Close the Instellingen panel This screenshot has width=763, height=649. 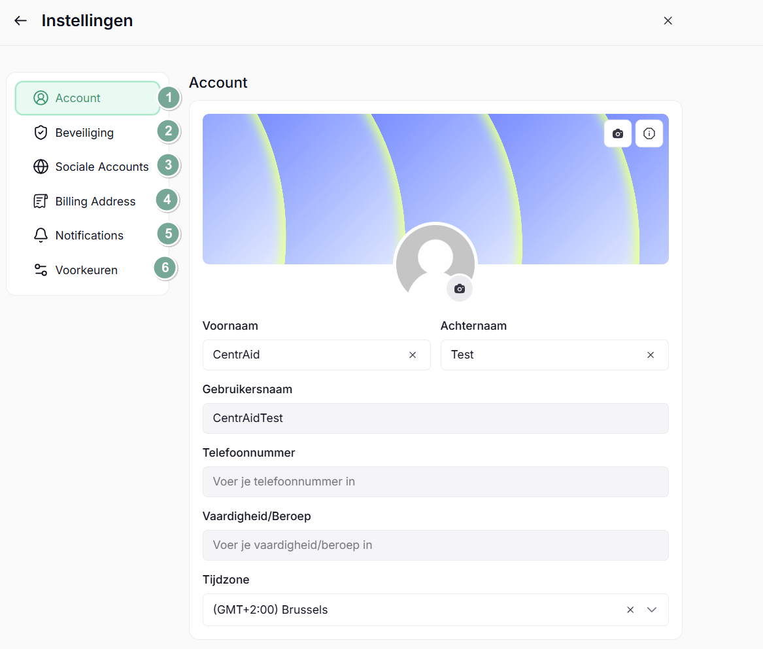pyautogui.click(x=668, y=20)
